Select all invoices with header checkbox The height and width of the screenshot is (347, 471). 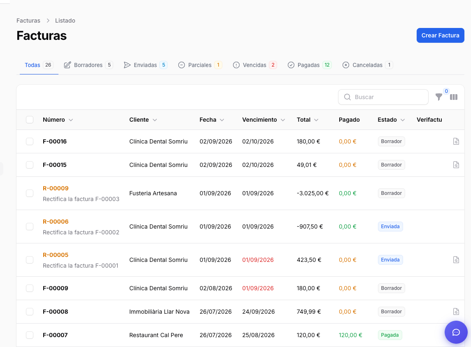coord(30,120)
